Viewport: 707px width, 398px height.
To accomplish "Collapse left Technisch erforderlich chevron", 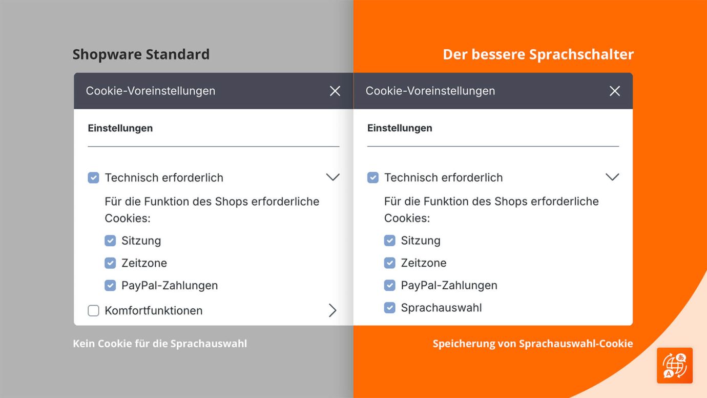I will pos(332,177).
